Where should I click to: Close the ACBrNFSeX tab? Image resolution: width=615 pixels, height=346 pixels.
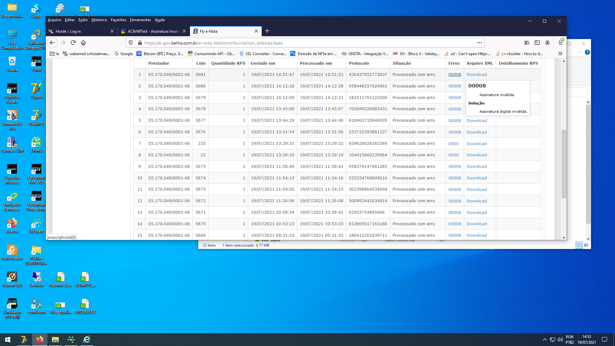(x=184, y=31)
